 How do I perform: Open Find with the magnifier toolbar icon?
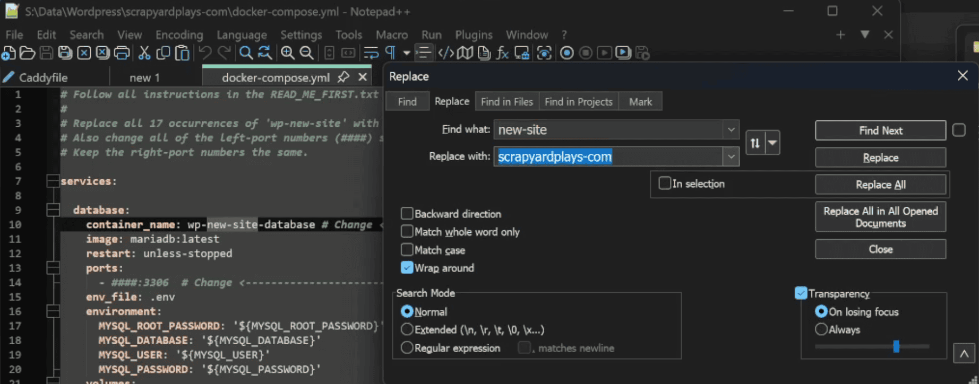246,53
